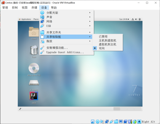The height and width of the screenshot is (124, 160).
Task: Select 双向 bidirectional clipboard mode
Action: (x=108, y=48)
